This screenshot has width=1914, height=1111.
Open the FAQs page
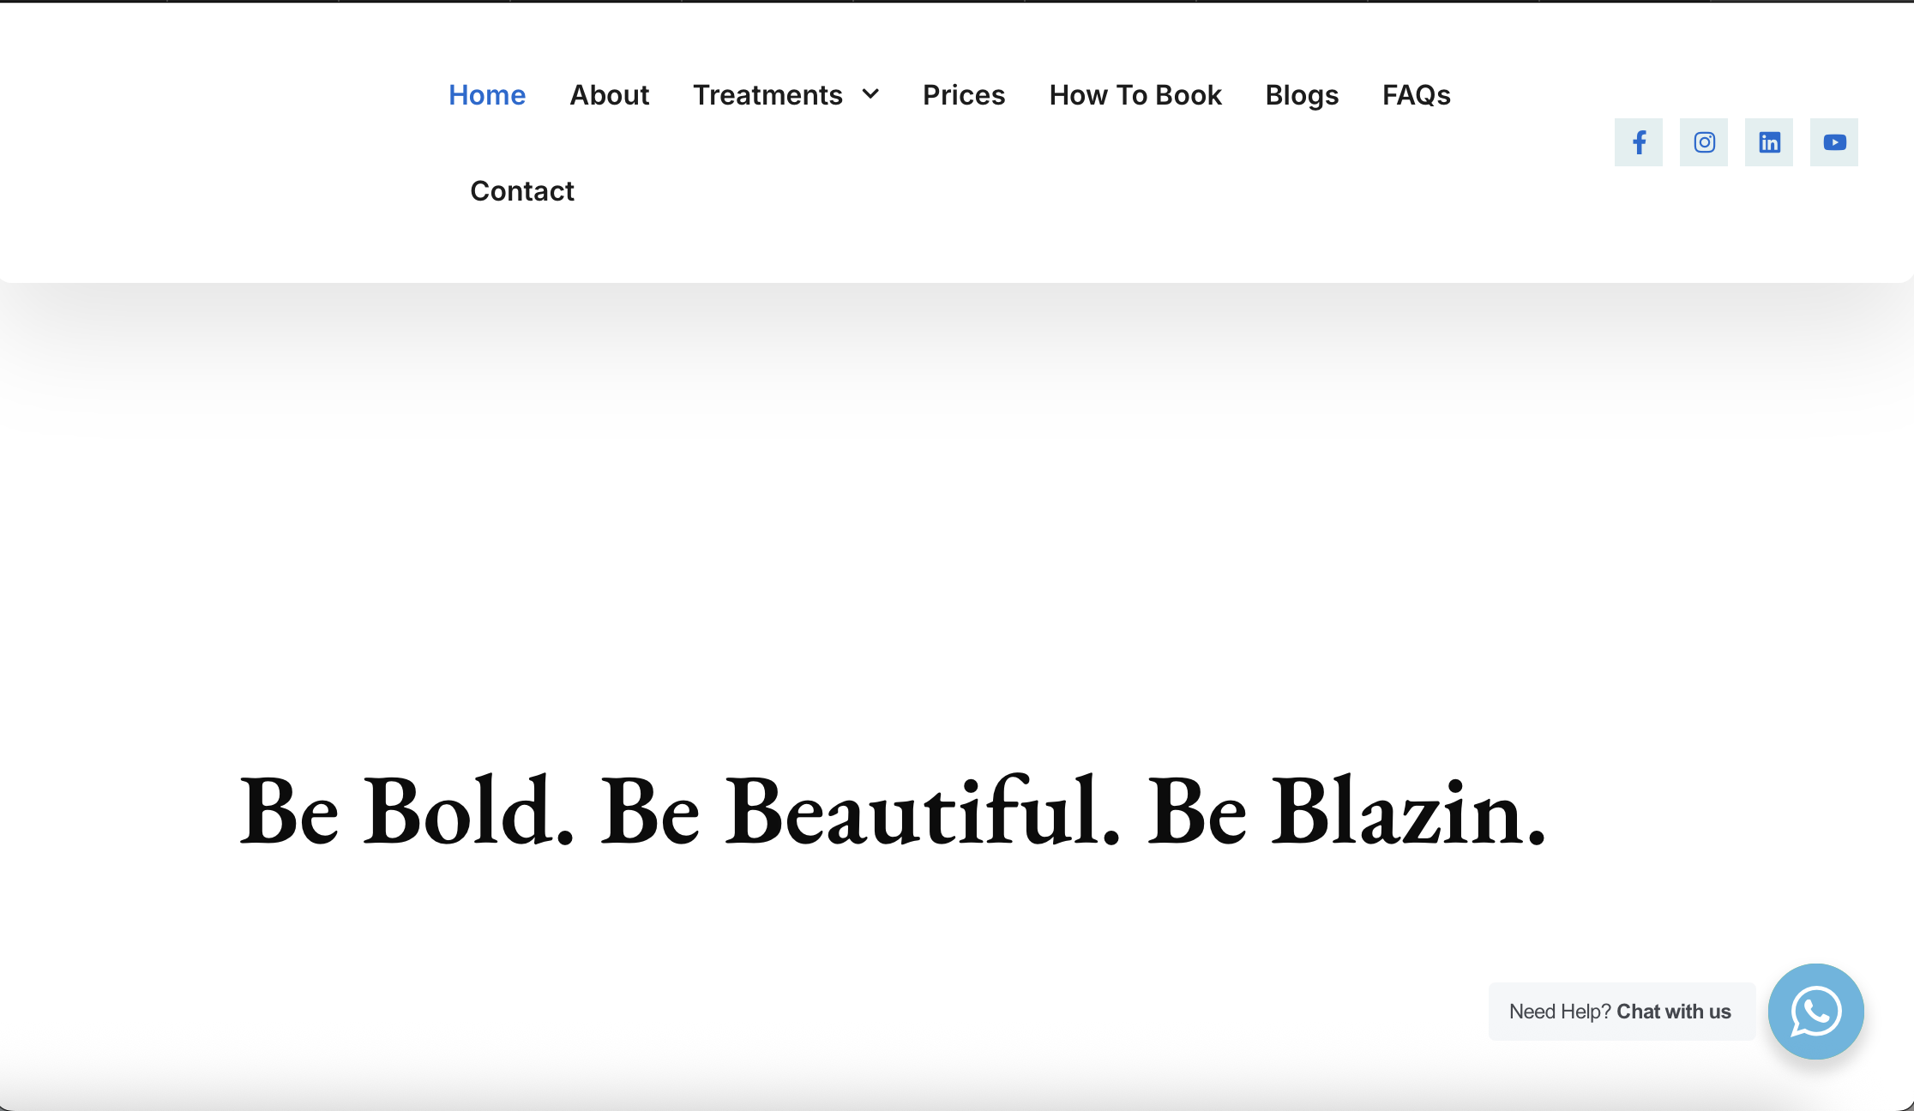1416,95
